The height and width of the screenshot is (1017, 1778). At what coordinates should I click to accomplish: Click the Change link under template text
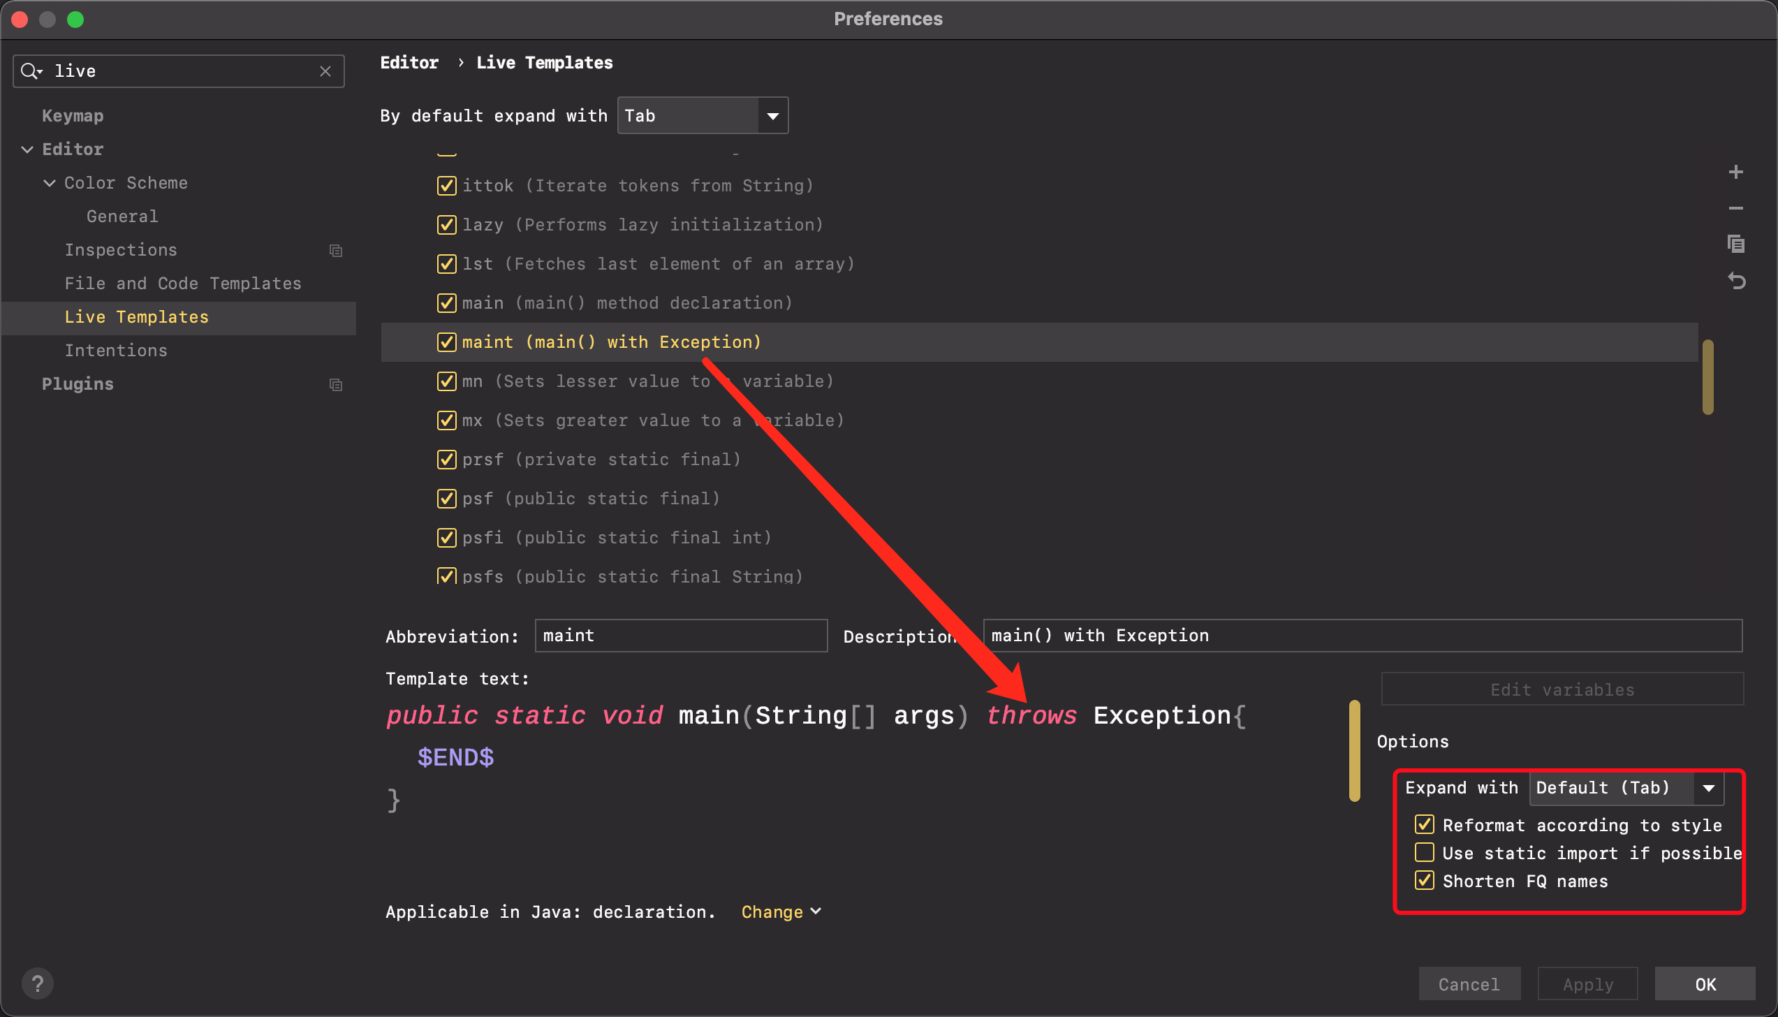tap(774, 911)
